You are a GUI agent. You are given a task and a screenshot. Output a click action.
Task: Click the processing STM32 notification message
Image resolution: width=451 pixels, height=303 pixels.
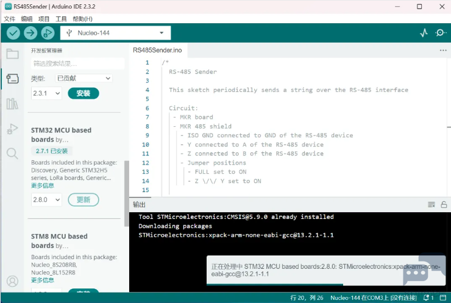pyautogui.click(x=325, y=270)
